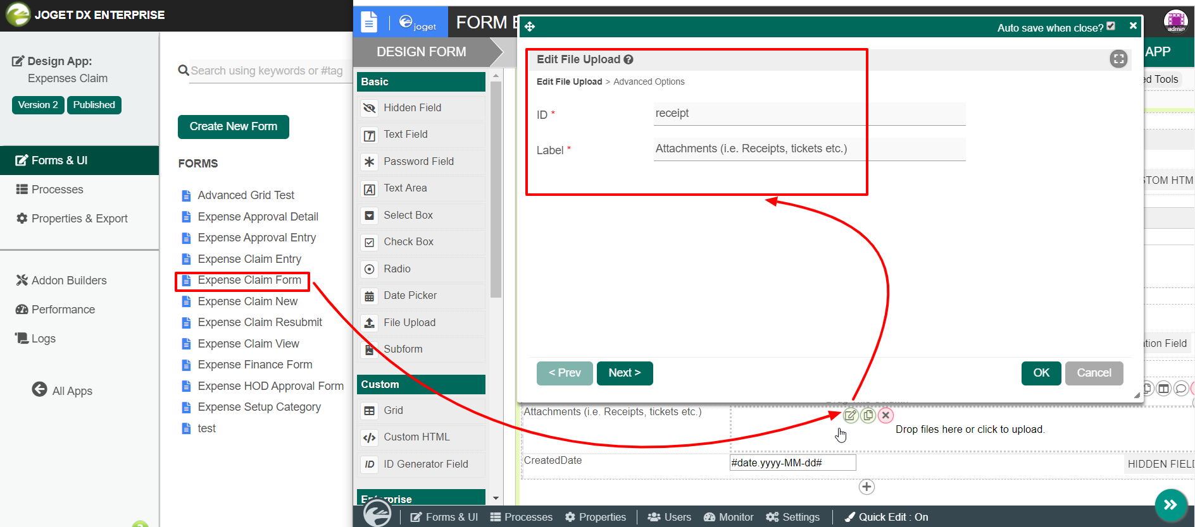Click the copy icon on the Attachments field

868,415
